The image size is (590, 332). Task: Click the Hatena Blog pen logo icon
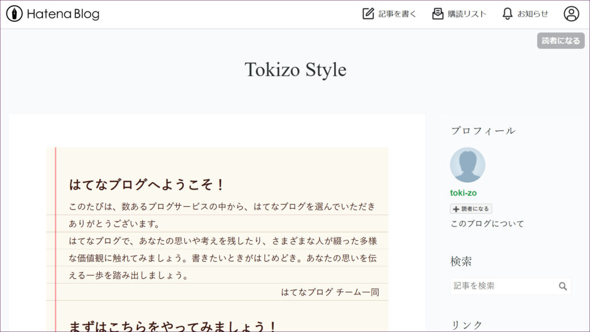(x=14, y=14)
